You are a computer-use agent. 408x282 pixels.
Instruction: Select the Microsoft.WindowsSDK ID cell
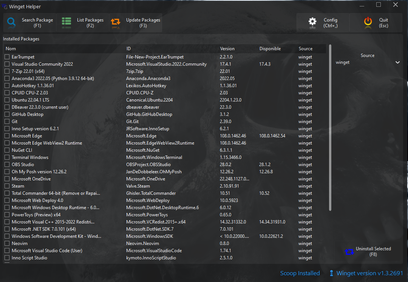[150, 236]
